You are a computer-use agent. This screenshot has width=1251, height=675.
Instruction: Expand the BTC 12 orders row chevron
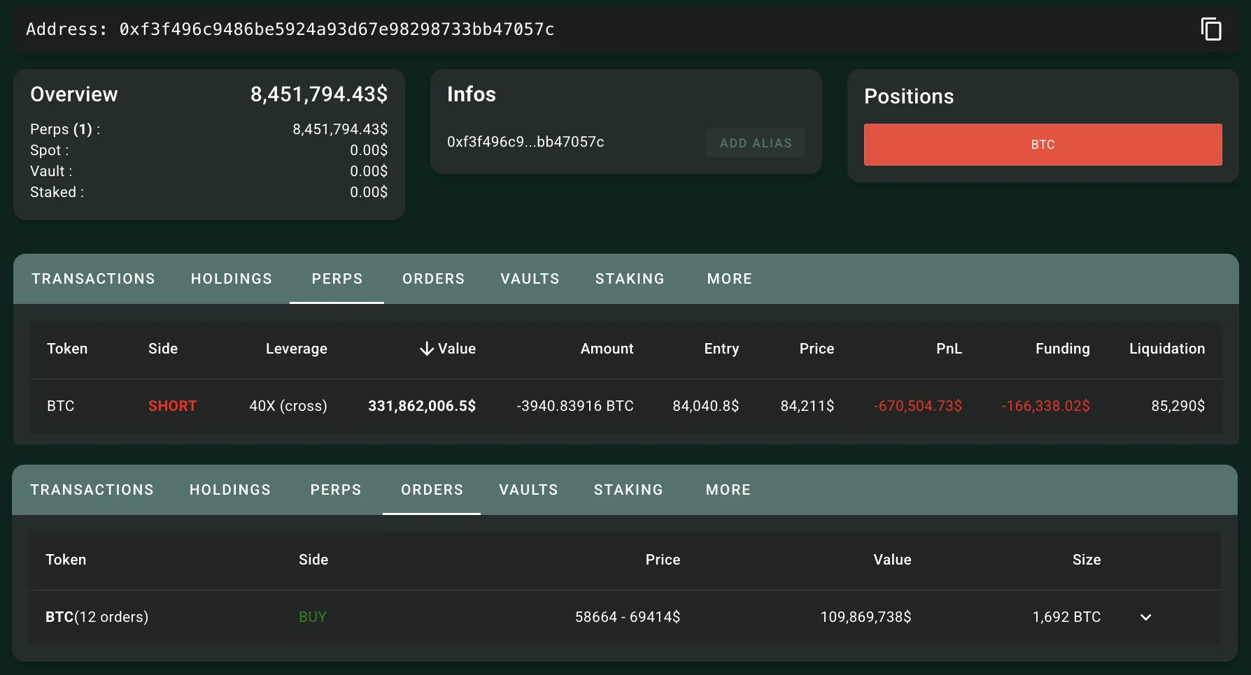coord(1145,617)
